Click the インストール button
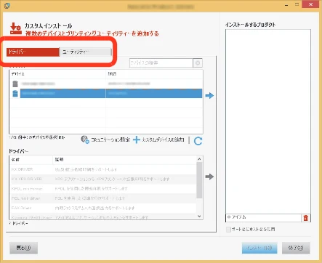 point(259,248)
